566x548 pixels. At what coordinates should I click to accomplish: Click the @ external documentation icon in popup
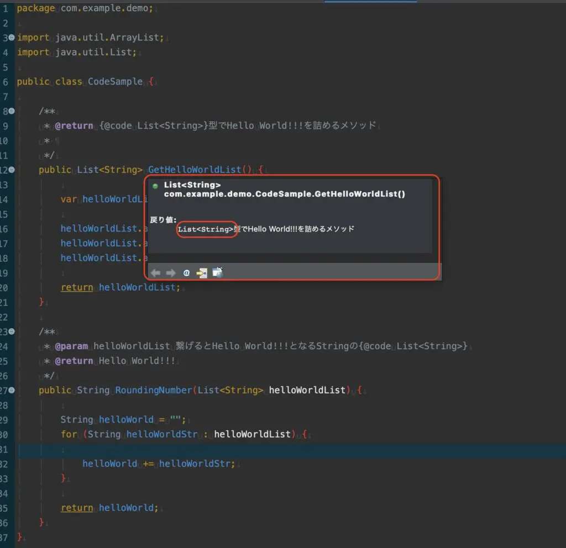point(187,272)
